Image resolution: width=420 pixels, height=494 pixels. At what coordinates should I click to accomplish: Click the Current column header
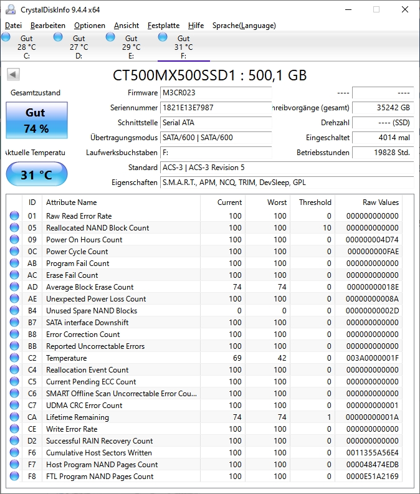tap(222, 202)
